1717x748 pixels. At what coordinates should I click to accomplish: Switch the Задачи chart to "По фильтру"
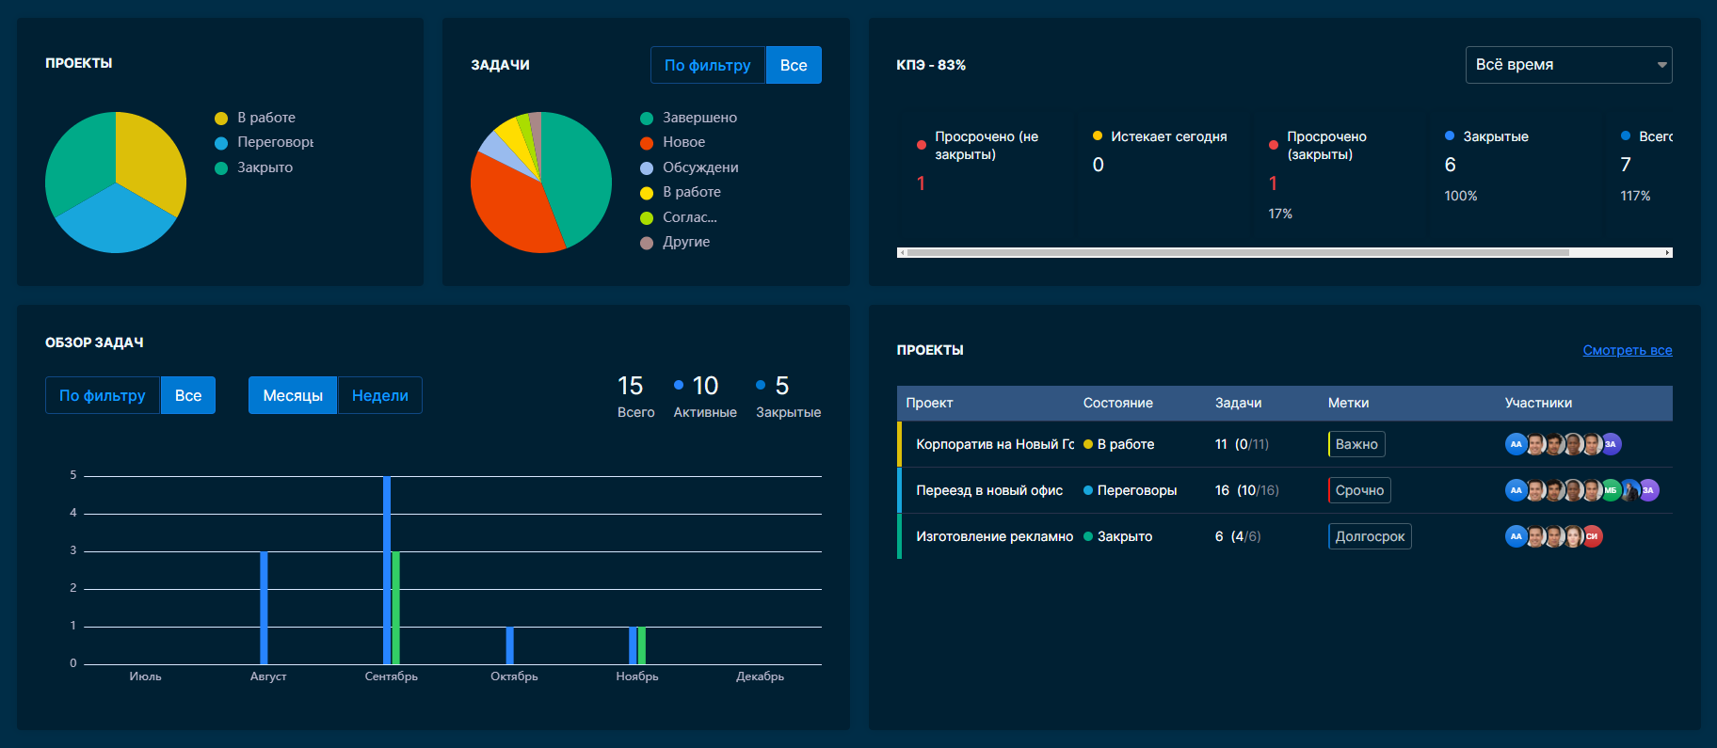[x=707, y=65]
